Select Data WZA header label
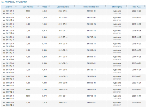 pos(137,7)
